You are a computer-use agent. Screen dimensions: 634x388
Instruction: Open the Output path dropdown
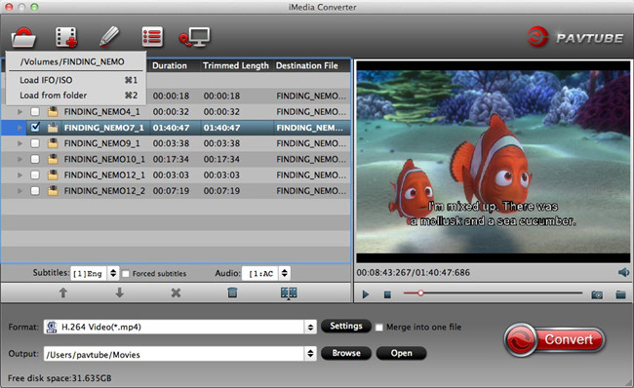pyautogui.click(x=179, y=354)
